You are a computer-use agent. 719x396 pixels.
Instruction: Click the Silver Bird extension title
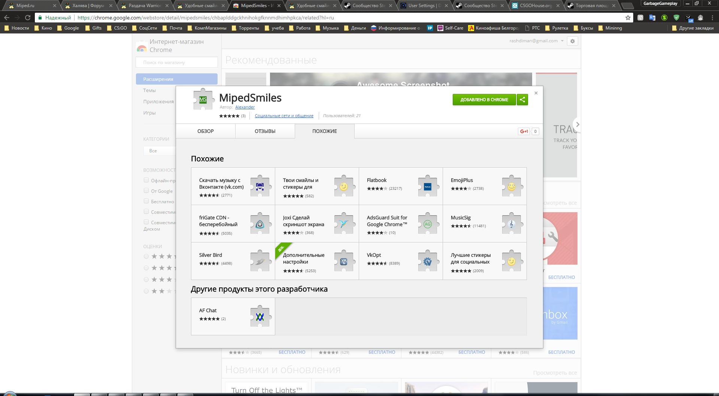[210, 255]
